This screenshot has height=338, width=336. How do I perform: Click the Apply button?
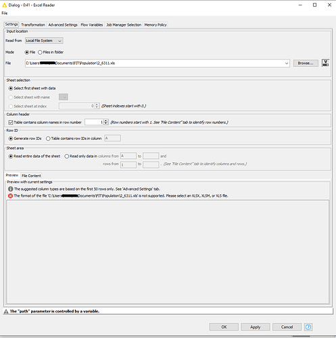(x=256, y=327)
